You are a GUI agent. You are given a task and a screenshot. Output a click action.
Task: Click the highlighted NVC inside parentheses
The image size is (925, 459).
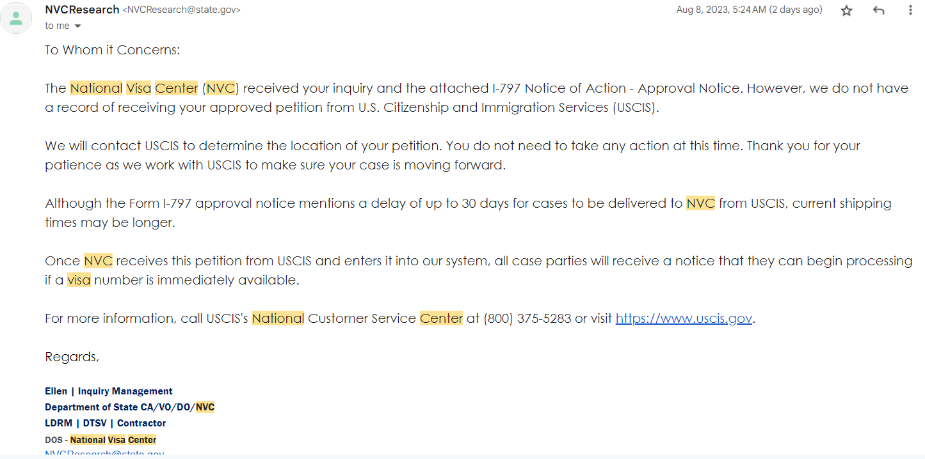click(x=221, y=88)
